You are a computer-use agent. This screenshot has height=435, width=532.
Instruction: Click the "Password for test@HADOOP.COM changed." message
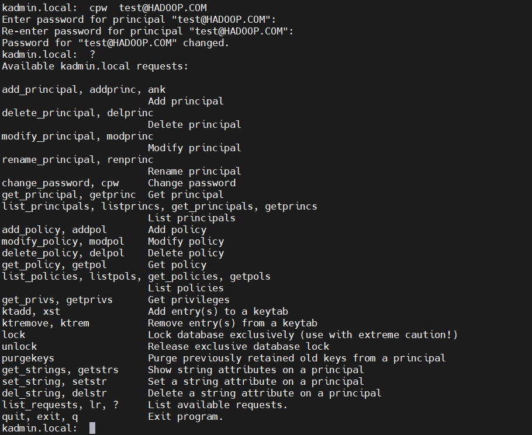(116, 43)
